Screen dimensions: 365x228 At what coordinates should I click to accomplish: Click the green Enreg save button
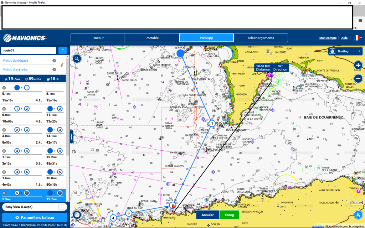pyautogui.click(x=229, y=215)
